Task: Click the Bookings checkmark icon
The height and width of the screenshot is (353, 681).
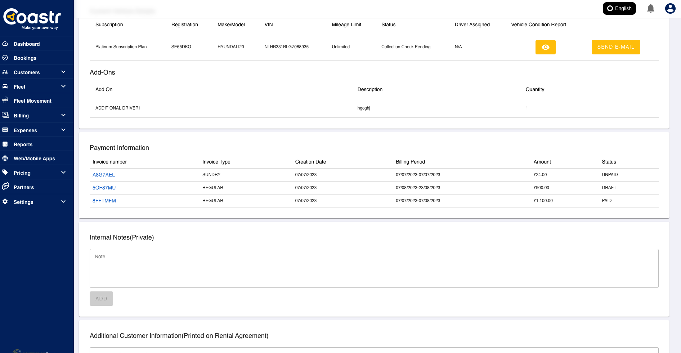Action: point(5,58)
